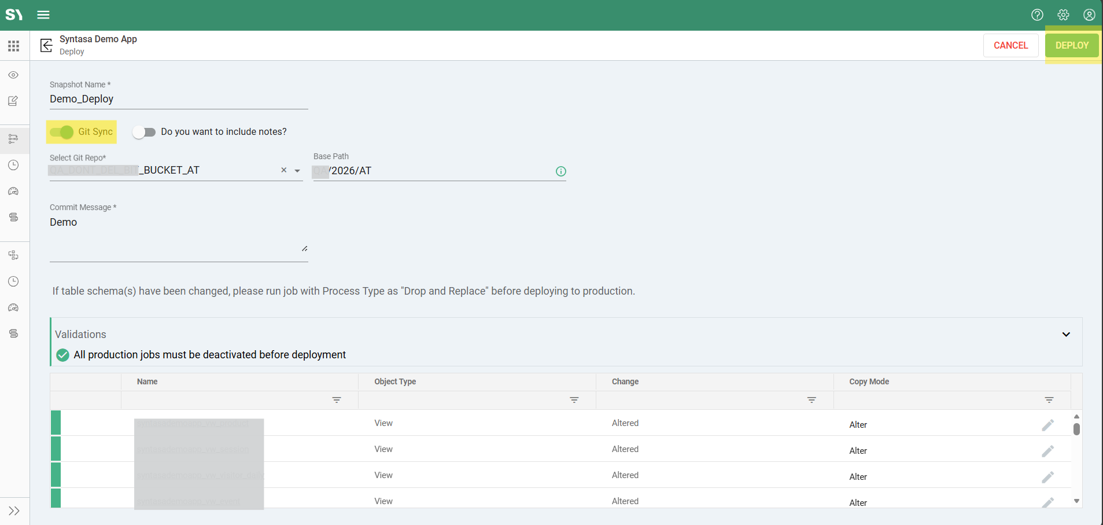Image resolution: width=1103 pixels, height=525 pixels.
Task: Open the settings gear icon
Action: coord(1063,15)
